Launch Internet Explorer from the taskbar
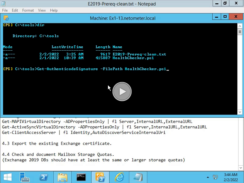244x183 pixels. pos(119,177)
